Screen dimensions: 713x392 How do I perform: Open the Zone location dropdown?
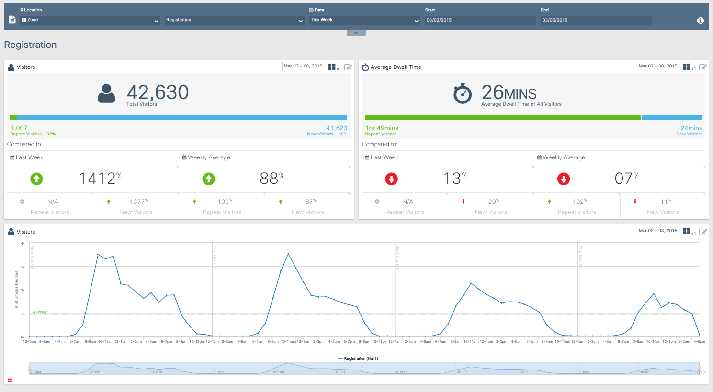point(90,20)
